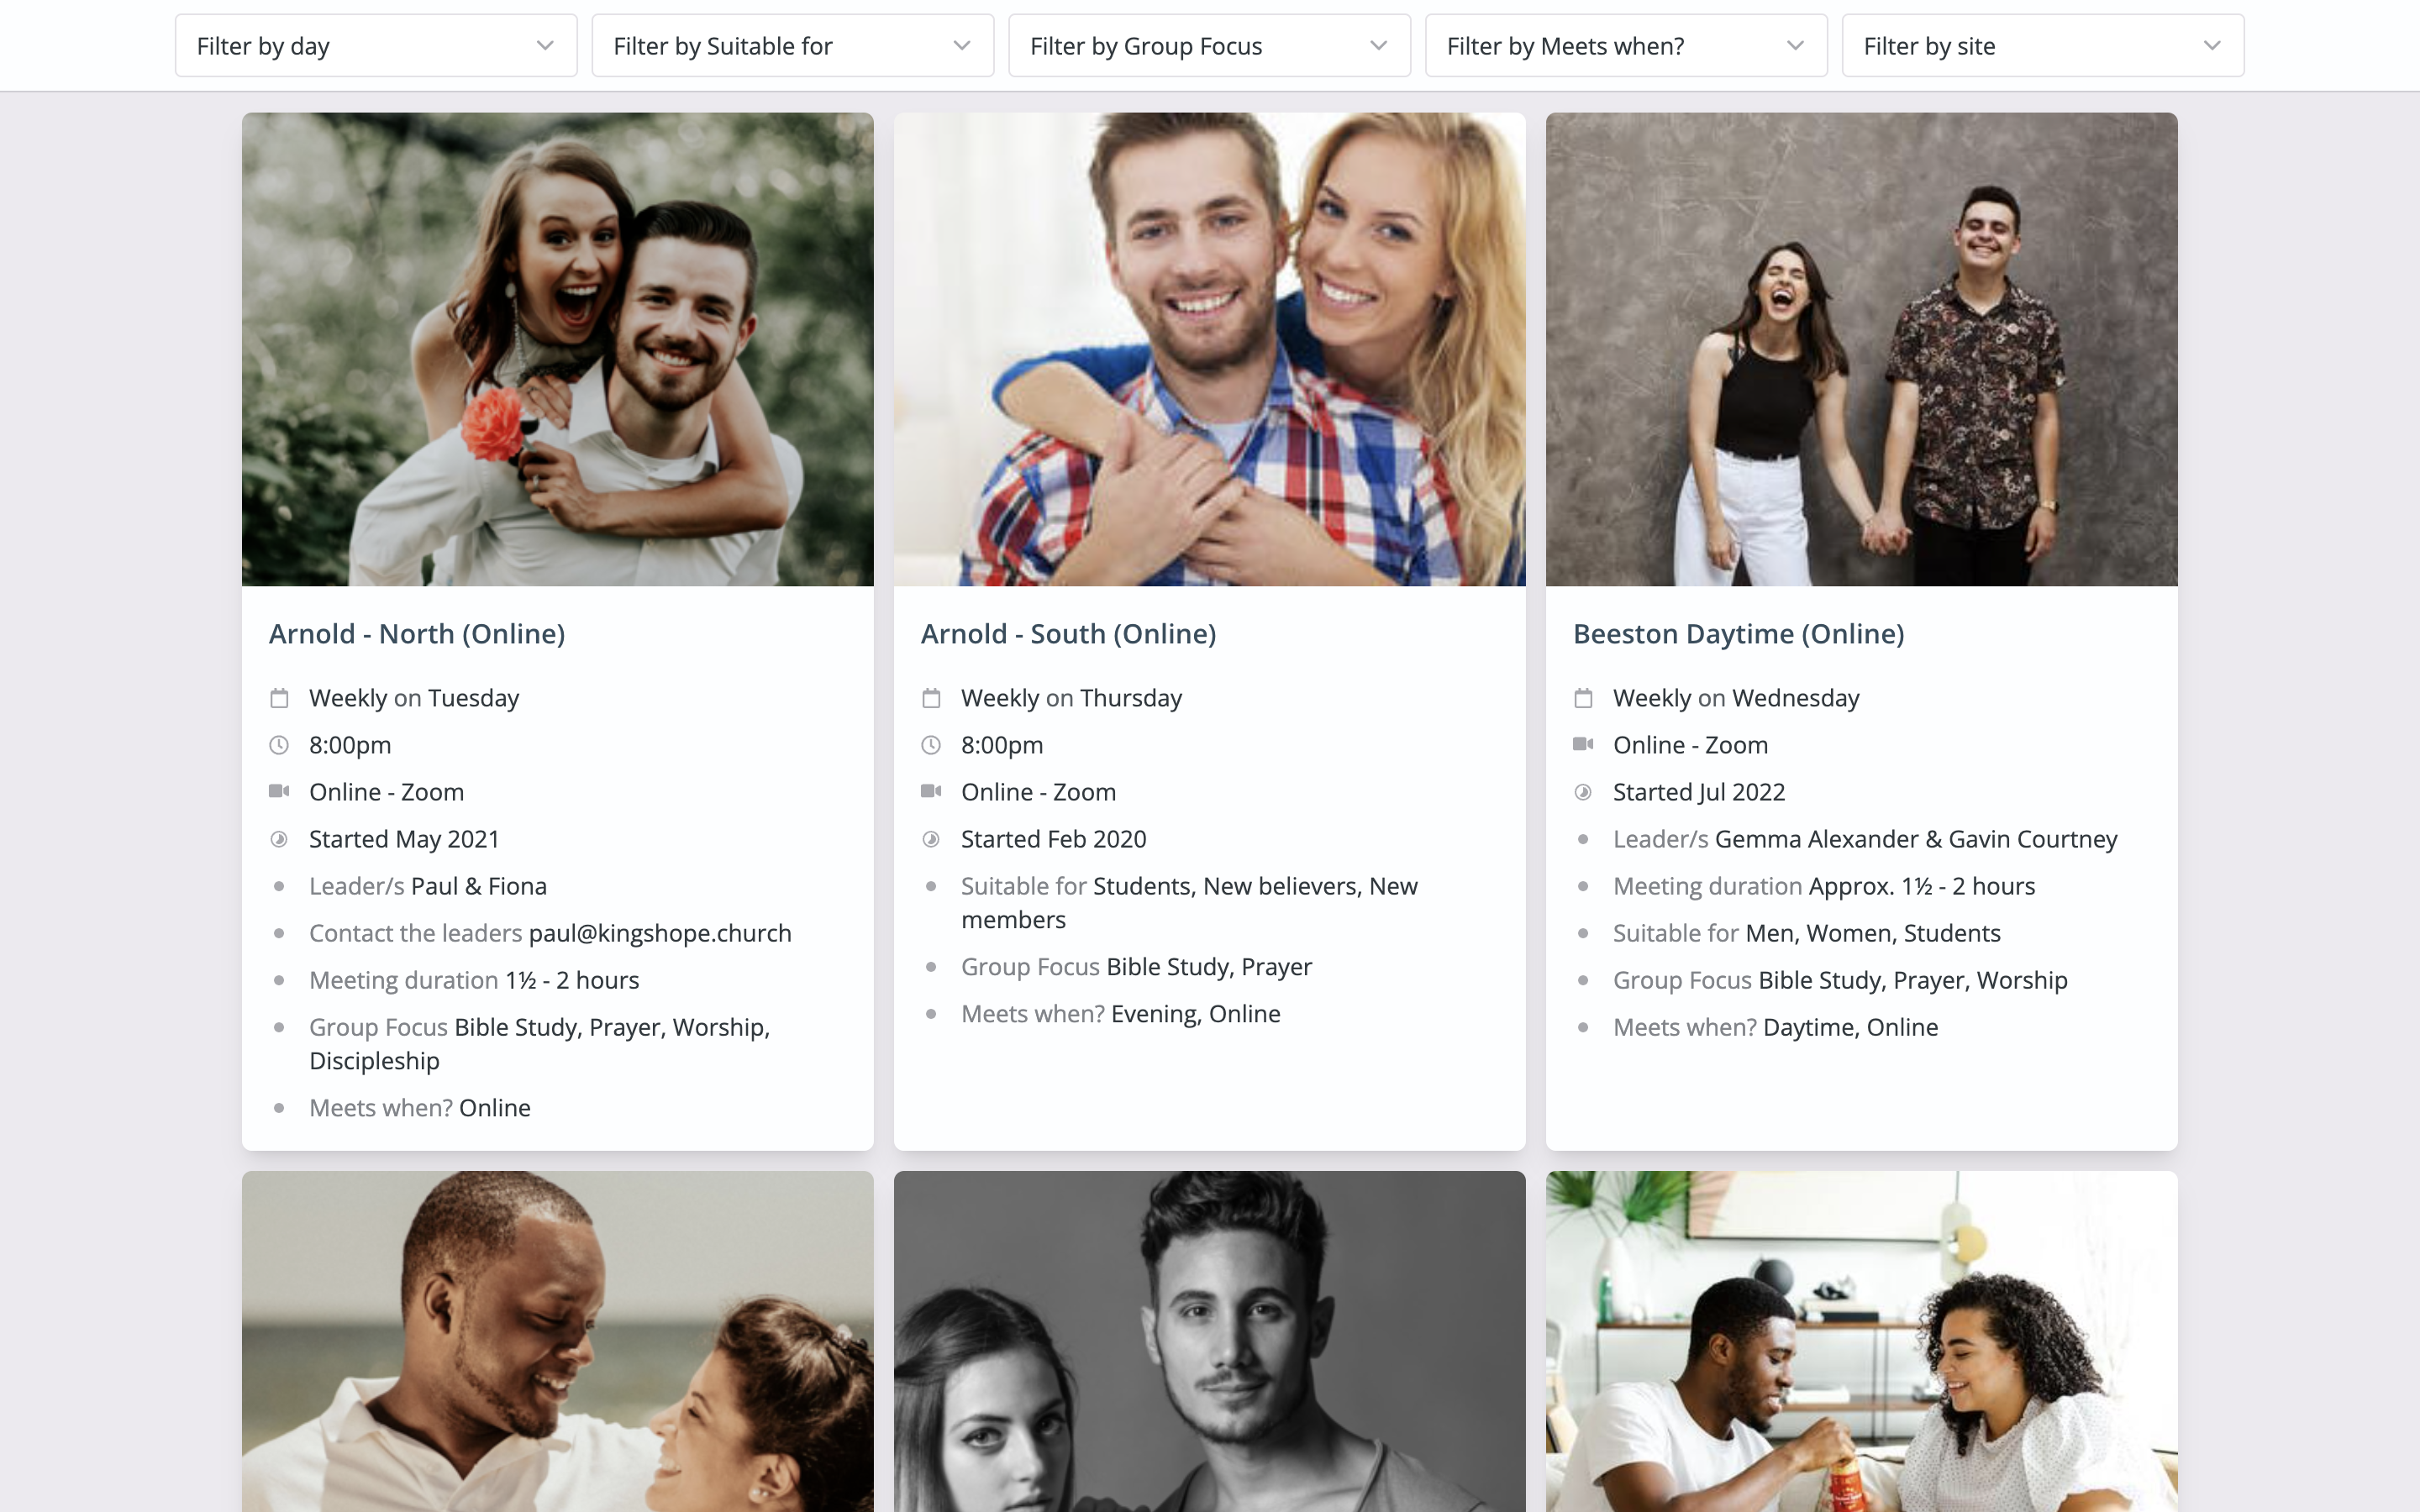Click Group Focus line in Beeston Daytime card
The image size is (2420, 1512).
1840,980
